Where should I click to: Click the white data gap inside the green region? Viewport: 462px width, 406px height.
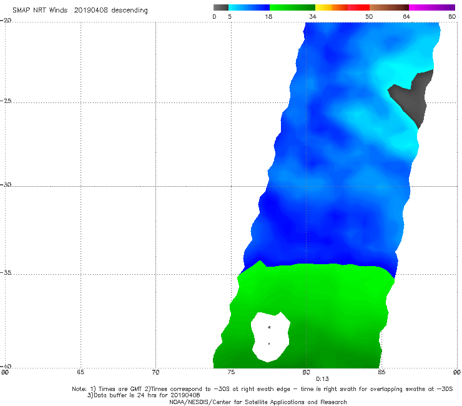pos(270,337)
